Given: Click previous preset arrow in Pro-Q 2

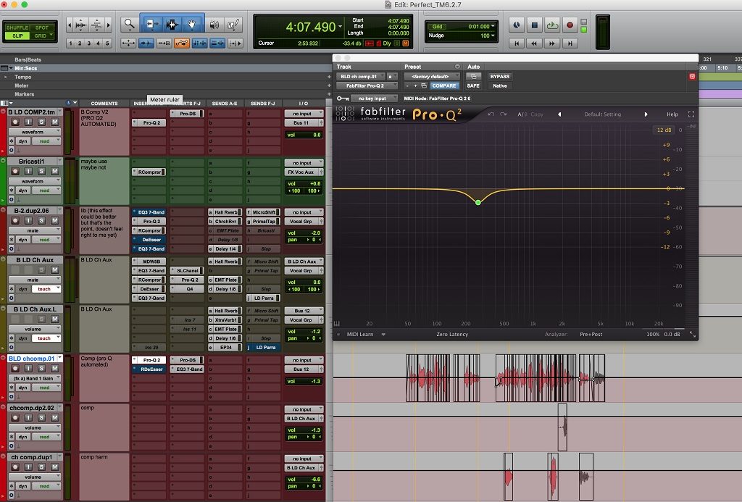Looking at the screenshot, I should 559,114.
